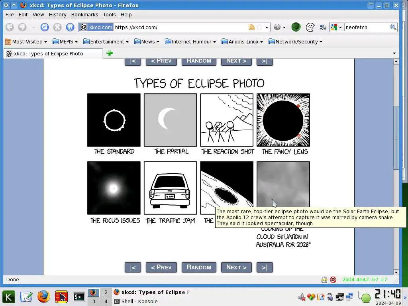Launch Firefox from the taskbar panel

click(44, 297)
